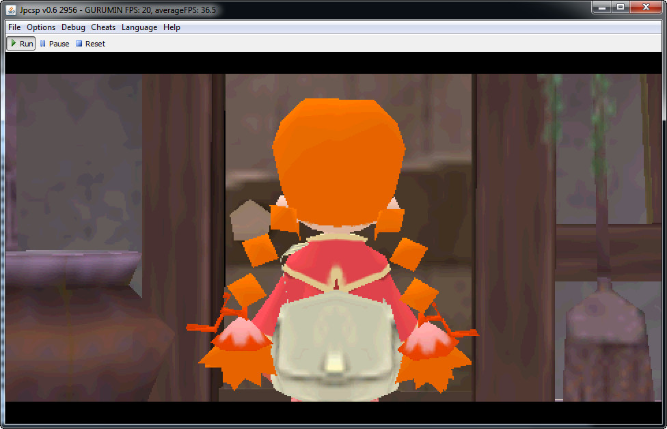
Task: Open the Cheats menu
Action: tap(103, 27)
